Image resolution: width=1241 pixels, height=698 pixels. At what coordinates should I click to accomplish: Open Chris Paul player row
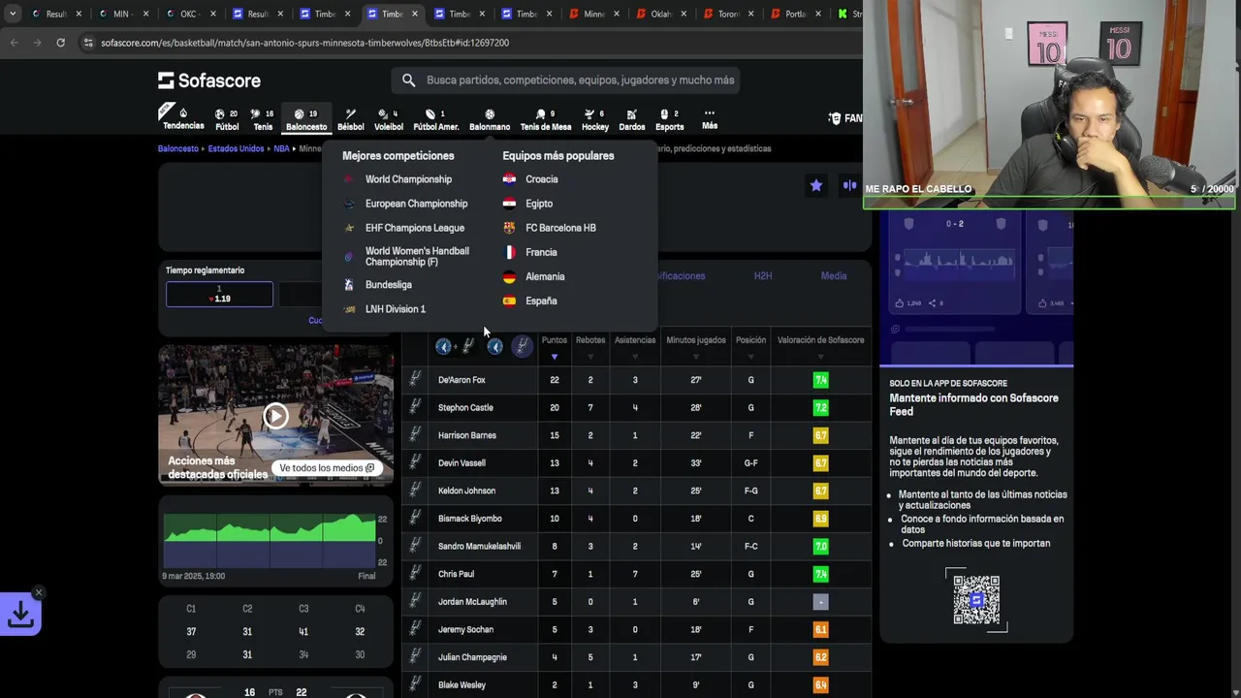[636, 574]
